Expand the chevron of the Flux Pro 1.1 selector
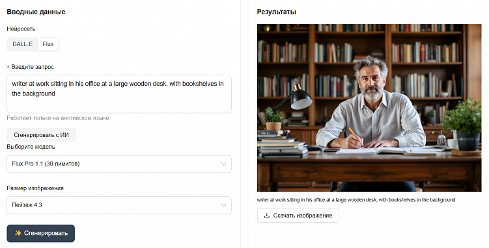 (223, 164)
